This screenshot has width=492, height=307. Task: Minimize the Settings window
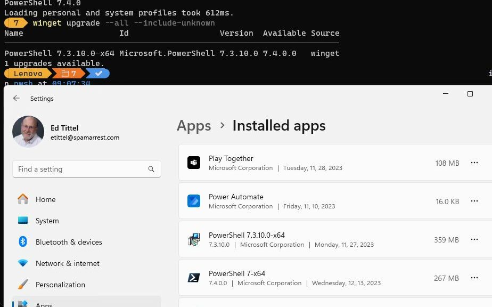[446, 94]
